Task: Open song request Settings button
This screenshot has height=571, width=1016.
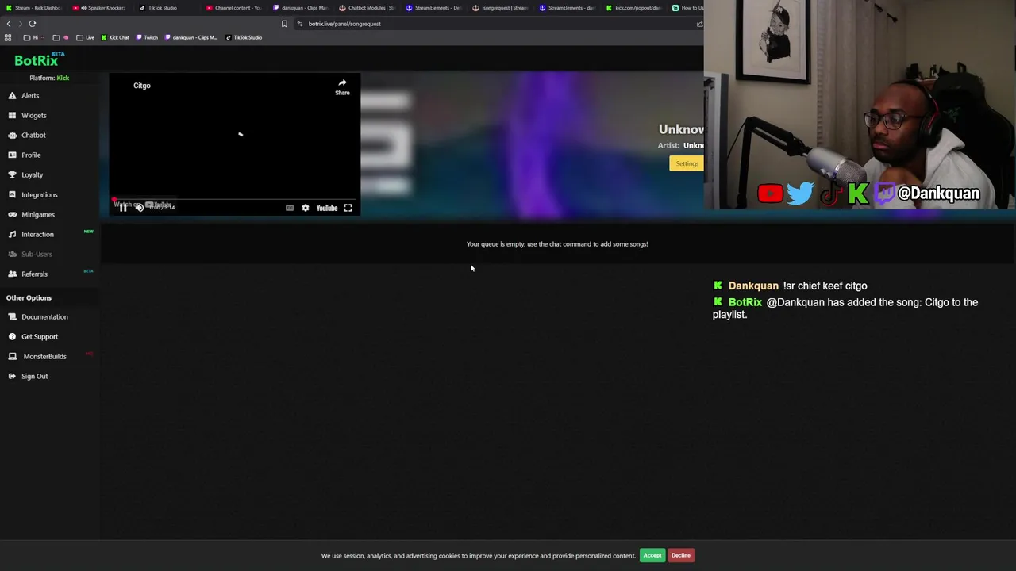Action: click(687, 163)
